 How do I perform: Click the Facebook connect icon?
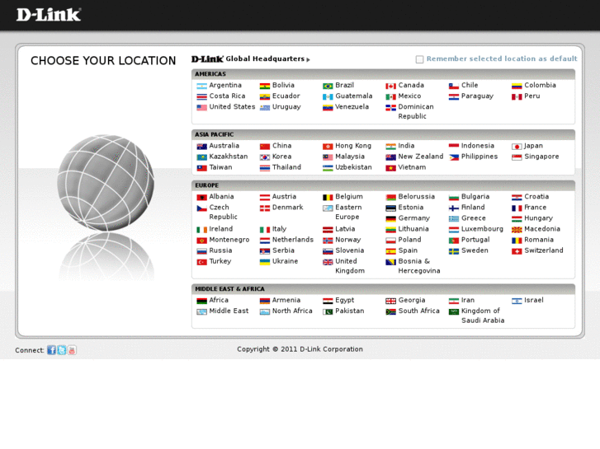[51, 350]
